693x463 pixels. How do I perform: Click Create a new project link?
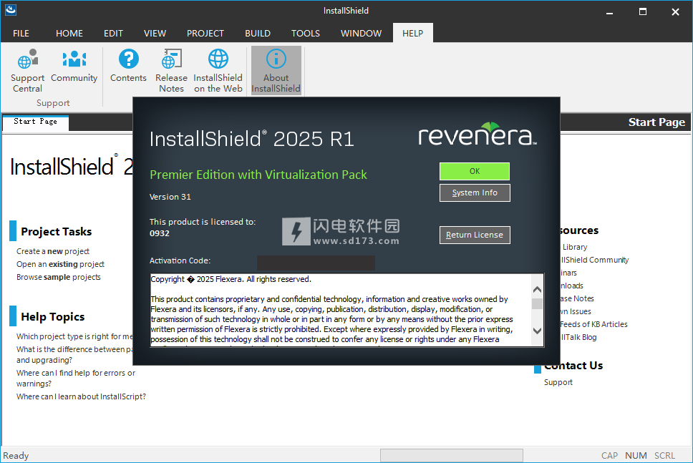[x=53, y=251]
